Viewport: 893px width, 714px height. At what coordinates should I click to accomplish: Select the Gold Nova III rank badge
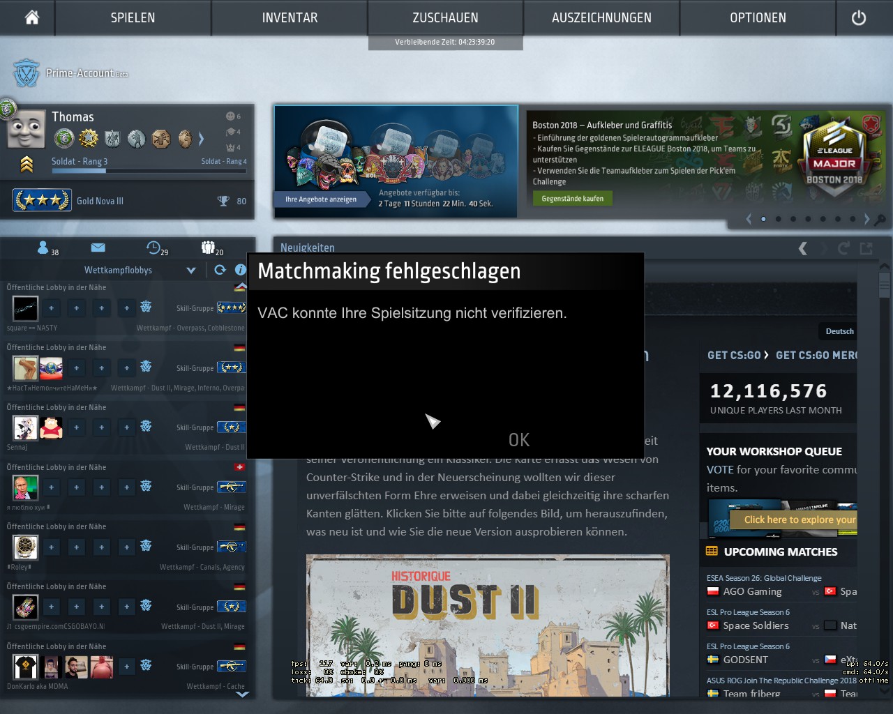tap(42, 200)
